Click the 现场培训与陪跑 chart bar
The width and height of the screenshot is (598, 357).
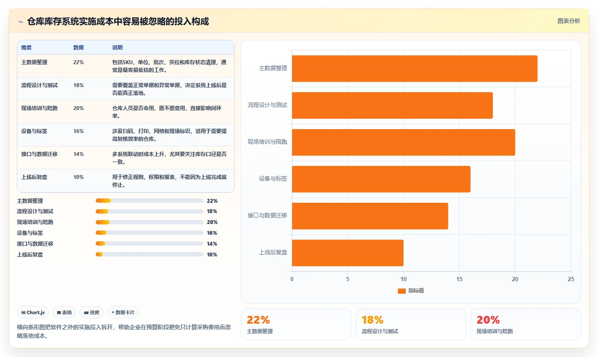(x=404, y=142)
